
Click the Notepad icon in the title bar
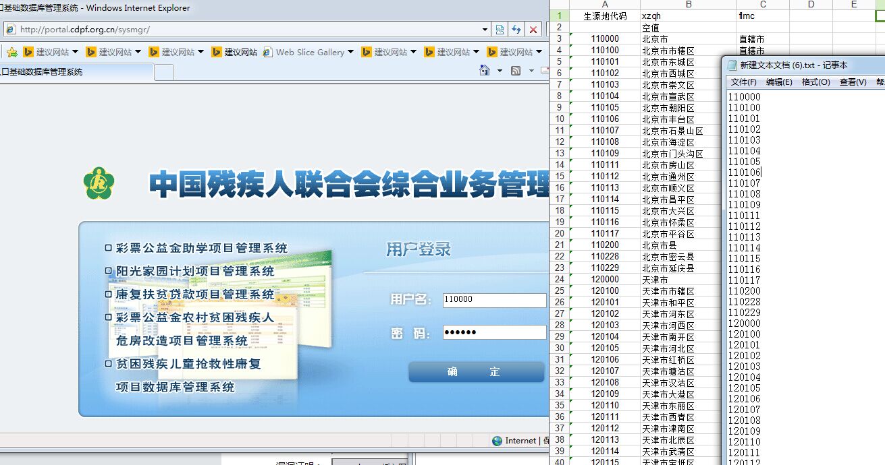pyautogui.click(x=732, y=65)
